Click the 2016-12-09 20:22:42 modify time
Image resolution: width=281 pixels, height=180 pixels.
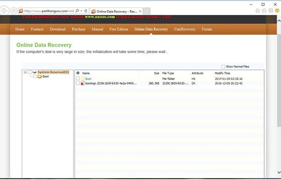tap(229, 83)
